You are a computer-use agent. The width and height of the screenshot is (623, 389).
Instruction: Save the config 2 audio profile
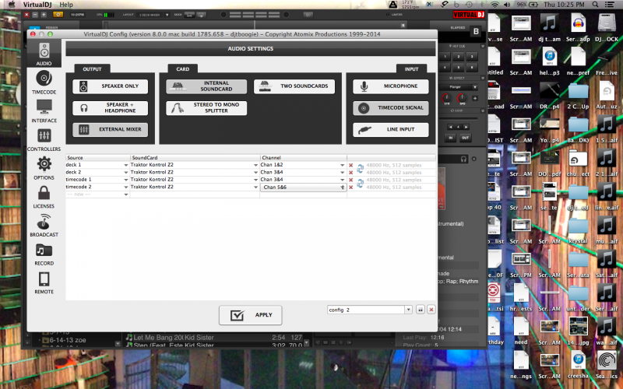click(421, 310)
